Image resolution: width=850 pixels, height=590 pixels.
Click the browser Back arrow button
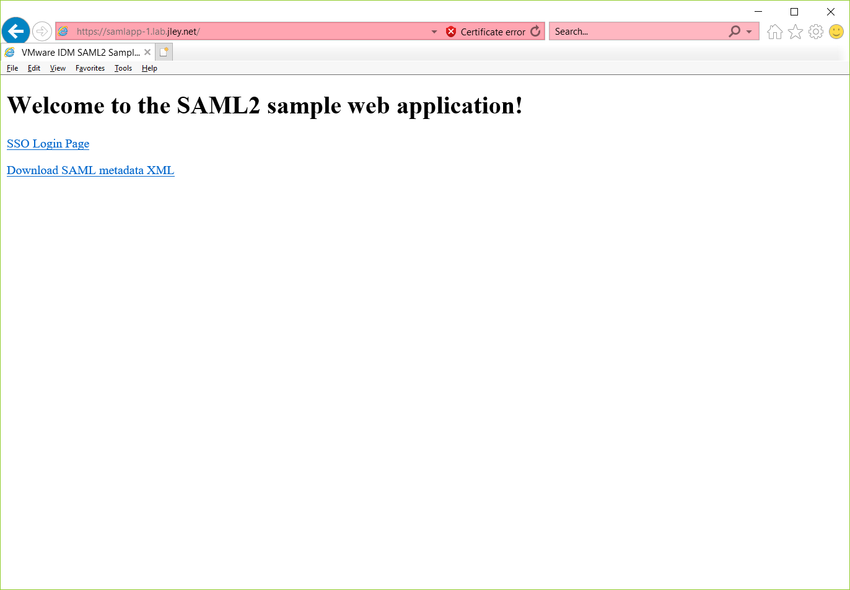pyautogui.click(x=15, y=31)
